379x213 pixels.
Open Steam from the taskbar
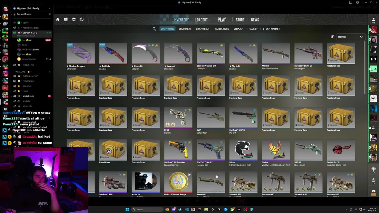coord(180,209)
